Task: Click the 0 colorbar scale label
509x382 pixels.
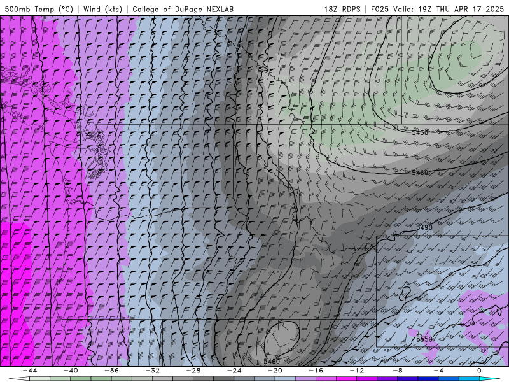Action: [x=479, y=371]
